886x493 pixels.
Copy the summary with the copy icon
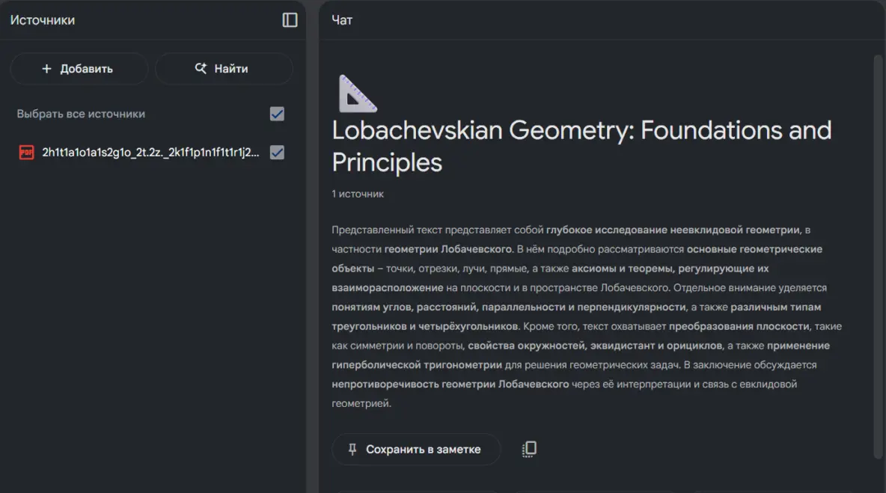point(529,449)
